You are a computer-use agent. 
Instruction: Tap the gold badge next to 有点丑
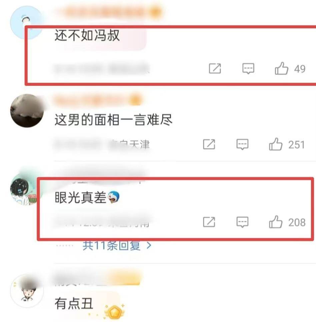114,312
